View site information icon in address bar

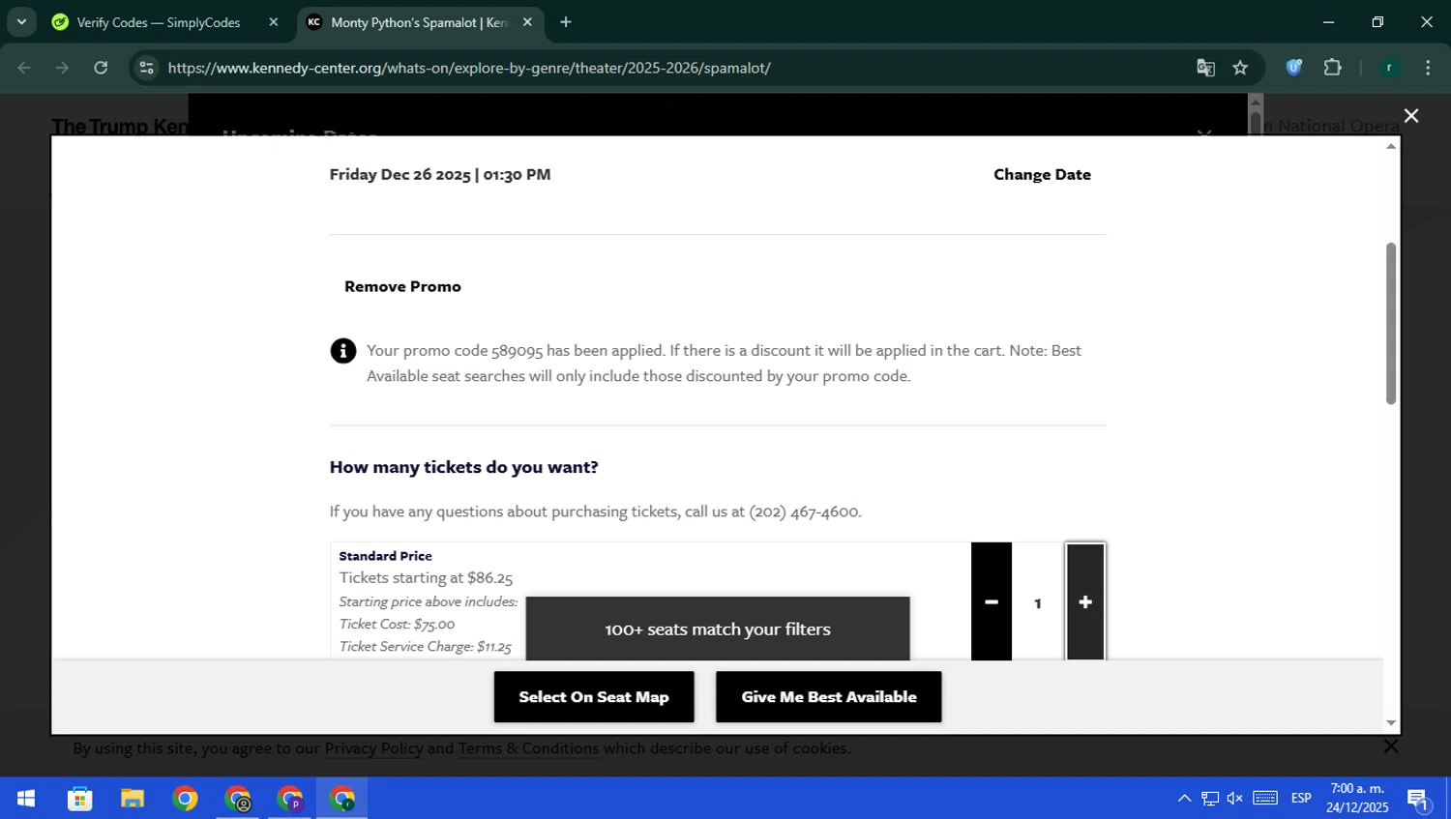click(147, 68)
